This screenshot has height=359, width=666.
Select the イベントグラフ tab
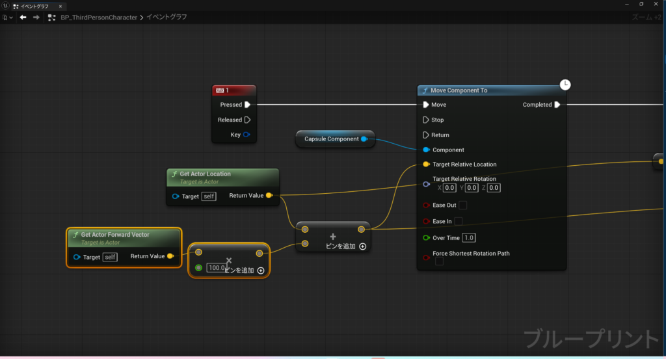34,6
